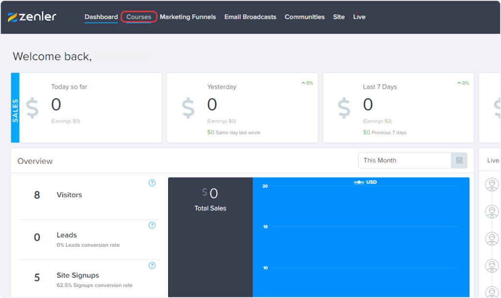Open the Courses tab

click(139, 17)
